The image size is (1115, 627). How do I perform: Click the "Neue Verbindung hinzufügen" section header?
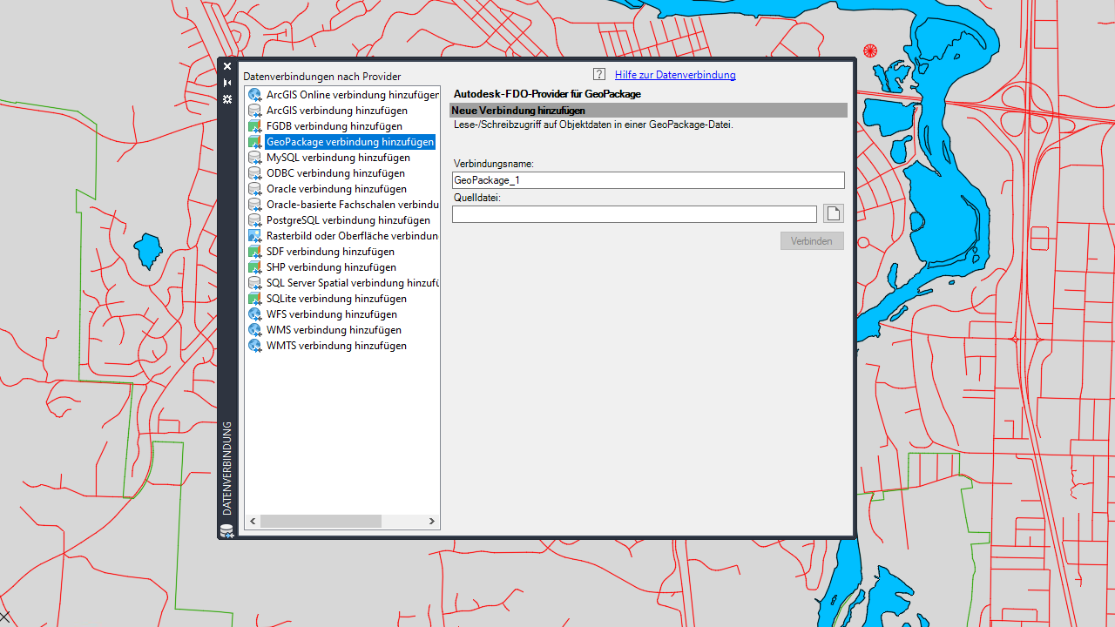pyautogui.click(x=648, y=111)
